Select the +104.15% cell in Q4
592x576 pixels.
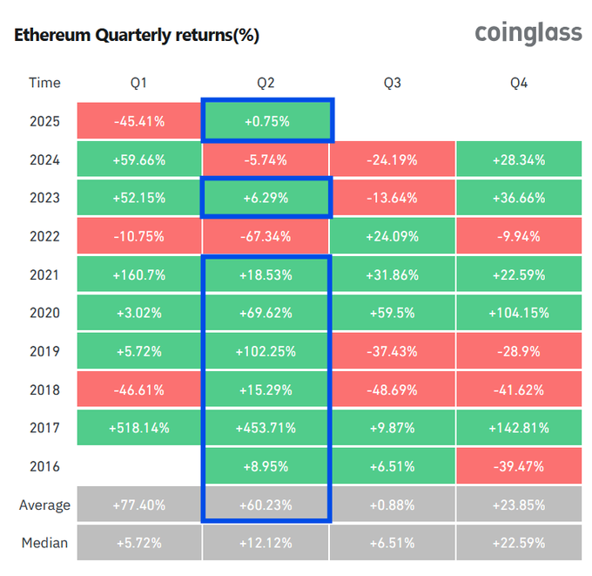click(x=519, y=313)
